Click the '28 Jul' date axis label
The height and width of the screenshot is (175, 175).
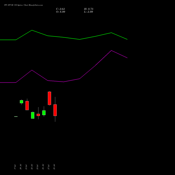pos(54,167)
